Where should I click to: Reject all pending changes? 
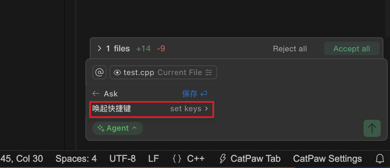[290, 49]
